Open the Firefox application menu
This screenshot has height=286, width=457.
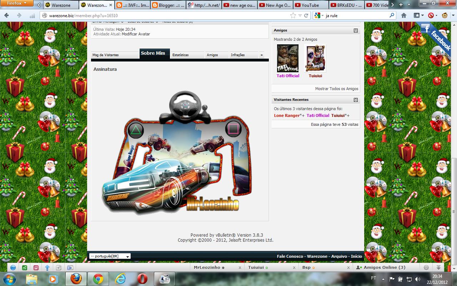(17, 4)
